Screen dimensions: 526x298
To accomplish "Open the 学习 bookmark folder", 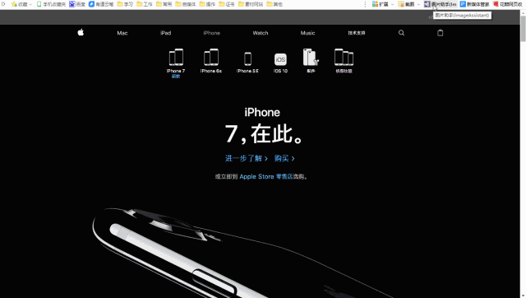I will click(125, 4).
